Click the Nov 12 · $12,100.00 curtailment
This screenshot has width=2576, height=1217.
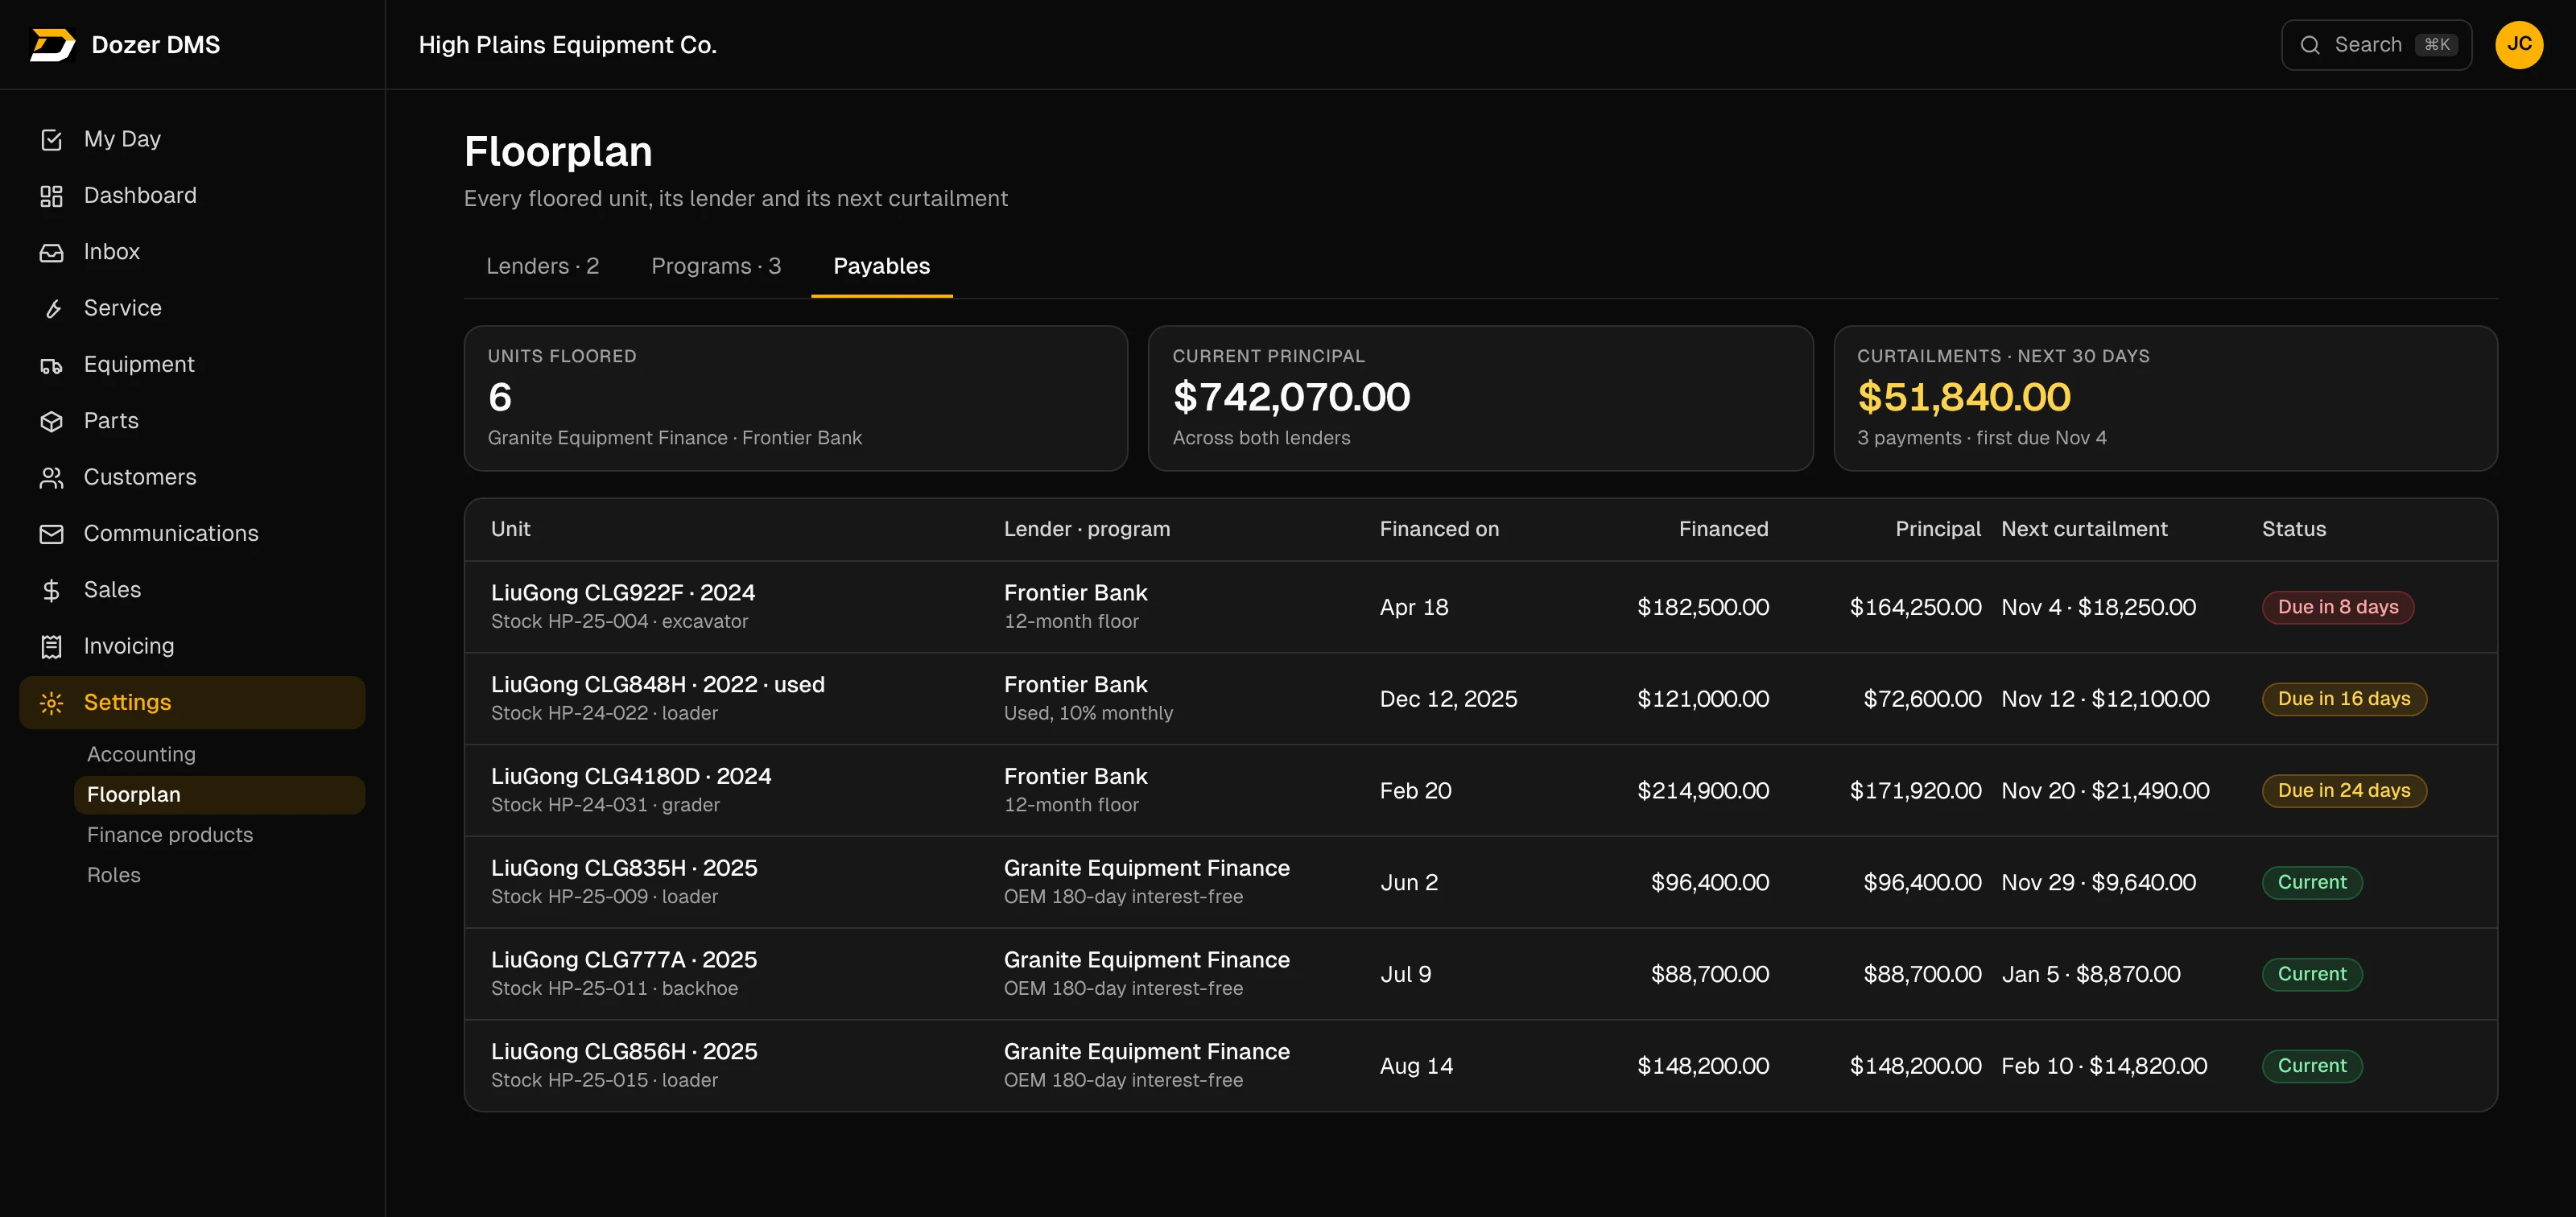(2105, 699)
